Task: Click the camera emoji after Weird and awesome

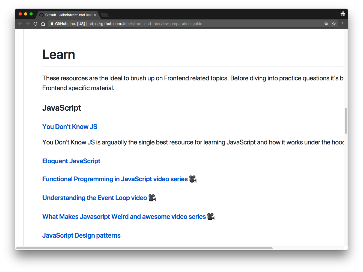Action: tap(211, 217)
